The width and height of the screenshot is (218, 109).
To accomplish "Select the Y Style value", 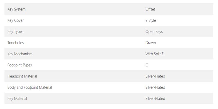I will 151,20.
